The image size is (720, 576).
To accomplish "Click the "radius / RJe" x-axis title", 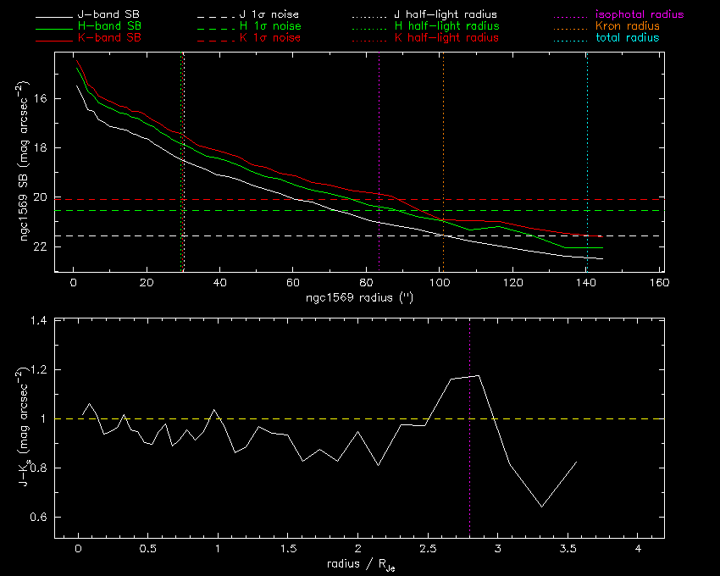I will tap(358, 565).
